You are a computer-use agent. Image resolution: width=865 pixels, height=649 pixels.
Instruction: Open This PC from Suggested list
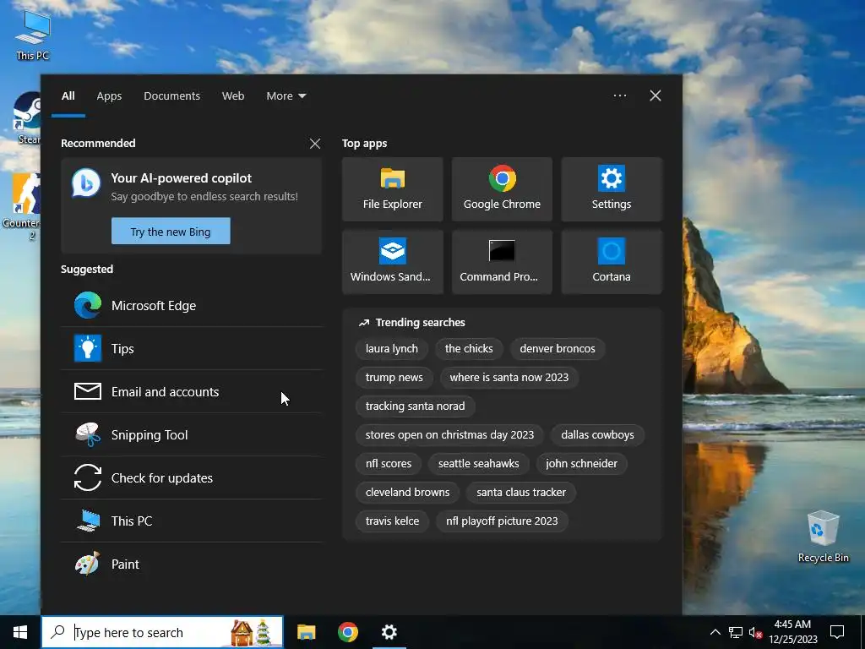(192, 521)
